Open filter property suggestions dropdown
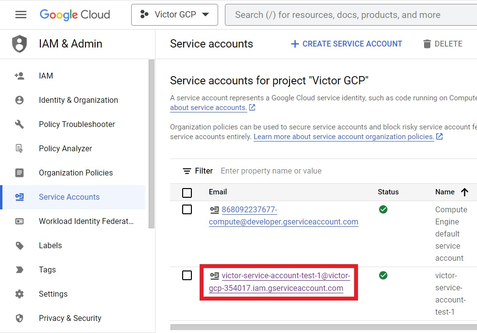Image resolution: width=477 pixels, height=333 pixels. point(272,171)
